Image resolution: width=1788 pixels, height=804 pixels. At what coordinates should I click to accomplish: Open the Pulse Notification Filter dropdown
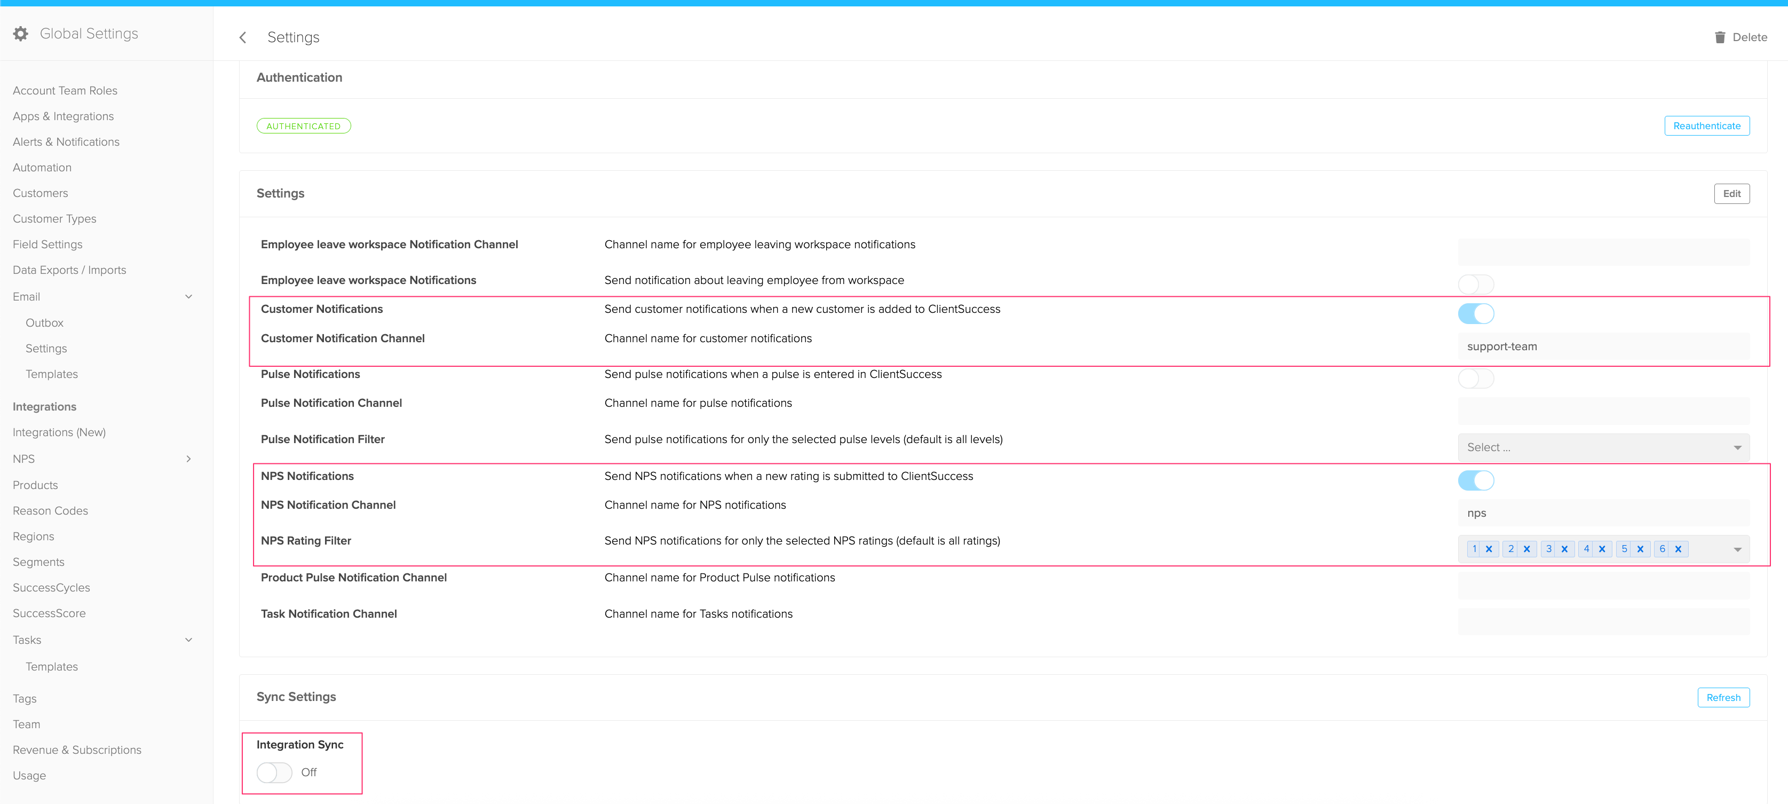[1603, 448]
